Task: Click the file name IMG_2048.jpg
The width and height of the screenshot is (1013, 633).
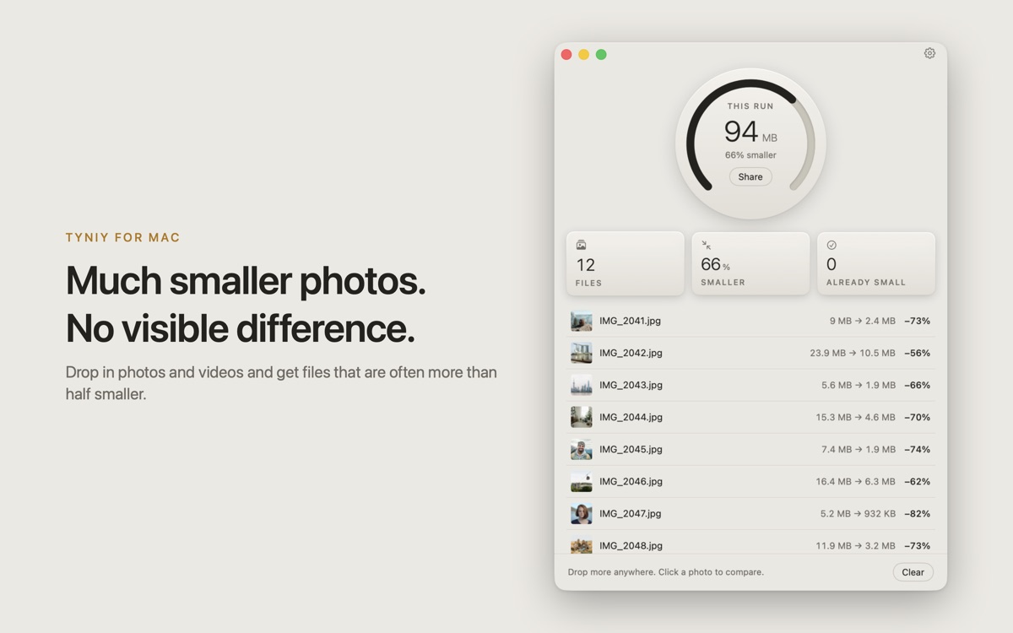Action: 631,545
